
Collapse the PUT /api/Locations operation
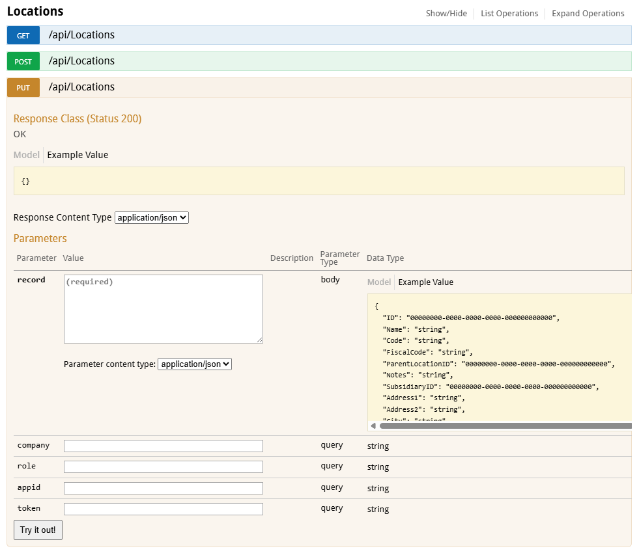pyautogui.click(x=81, y=87)
